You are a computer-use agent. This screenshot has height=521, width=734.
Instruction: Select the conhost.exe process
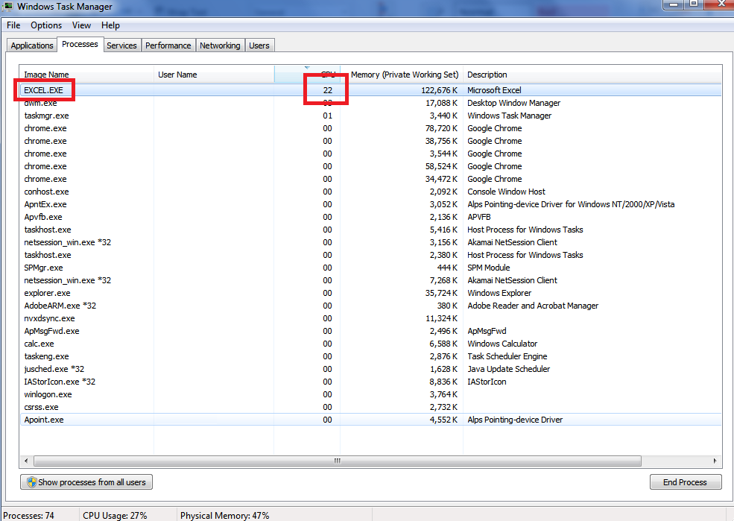coord(370,192)
